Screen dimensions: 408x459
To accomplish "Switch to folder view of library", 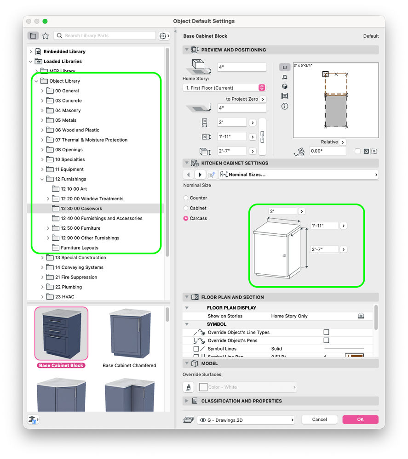I will point(33,36).
